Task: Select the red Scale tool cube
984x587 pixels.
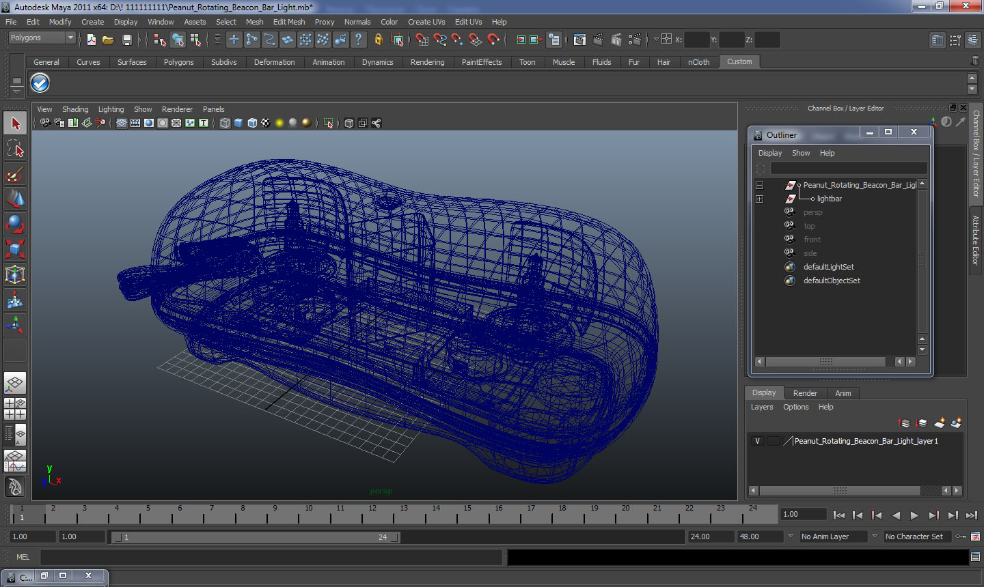Action: click(x=15, y=249)
